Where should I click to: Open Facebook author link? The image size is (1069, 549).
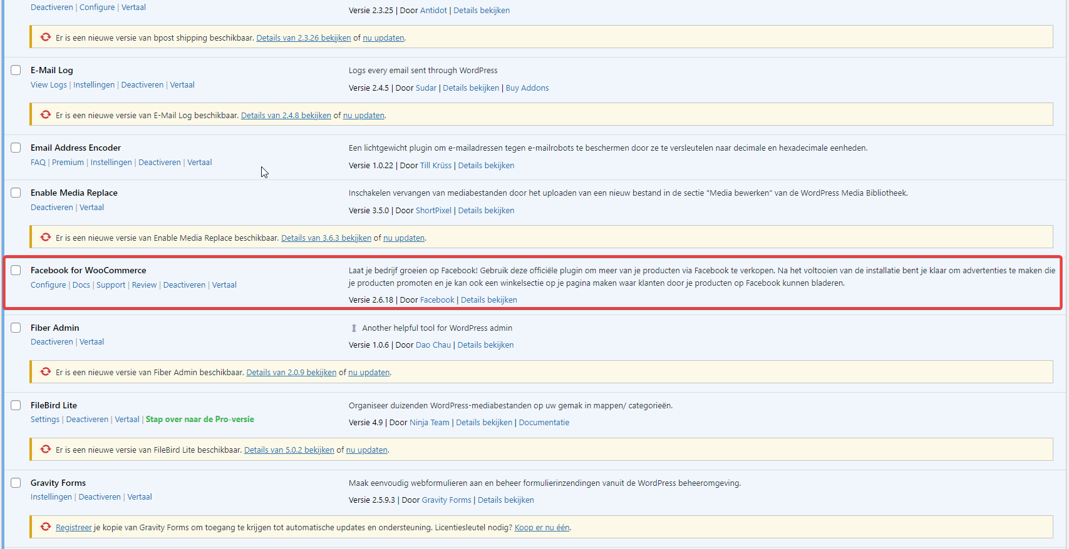(437, 300)
